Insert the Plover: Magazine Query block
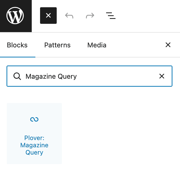180x175 pixels. point(34,134)
